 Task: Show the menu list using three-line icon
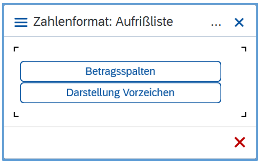coord(21,22)
